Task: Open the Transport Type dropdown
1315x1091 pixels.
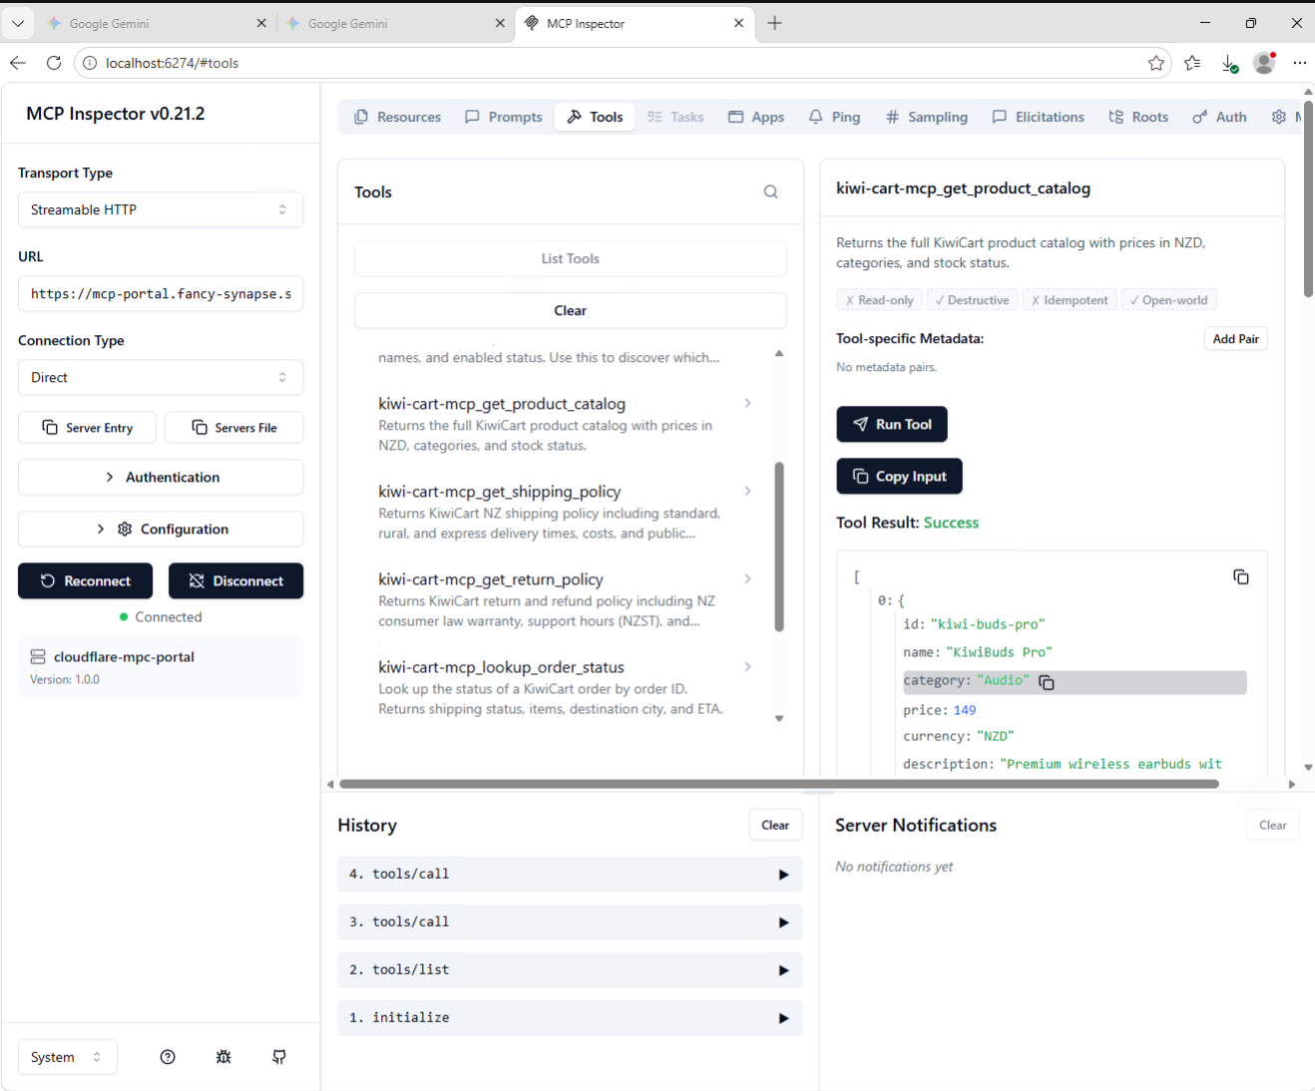Action: point(161,209)
